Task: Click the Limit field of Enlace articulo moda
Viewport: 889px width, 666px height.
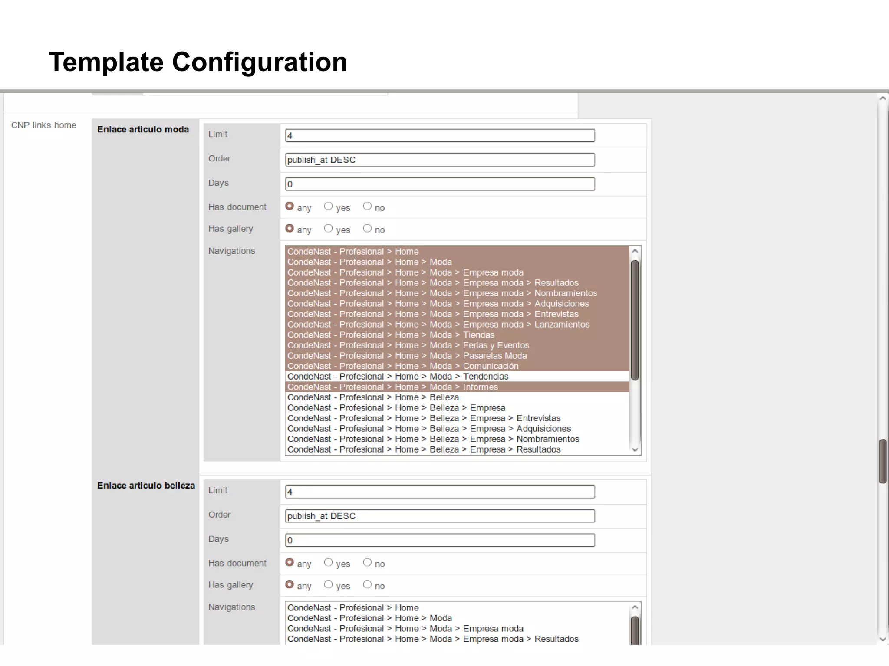Action: pyautogui.click(x=440, y=135)
